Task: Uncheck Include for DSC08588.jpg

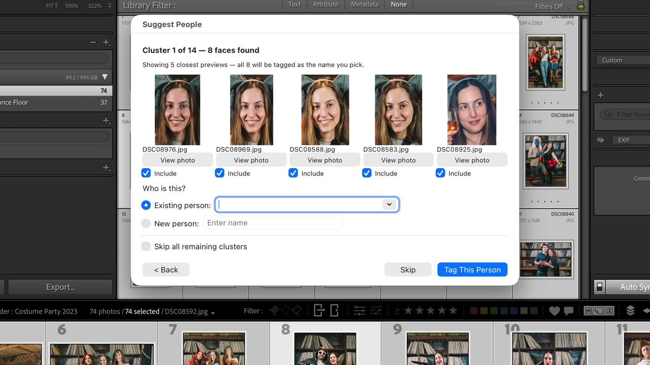Action: click(x=294, y=173)
